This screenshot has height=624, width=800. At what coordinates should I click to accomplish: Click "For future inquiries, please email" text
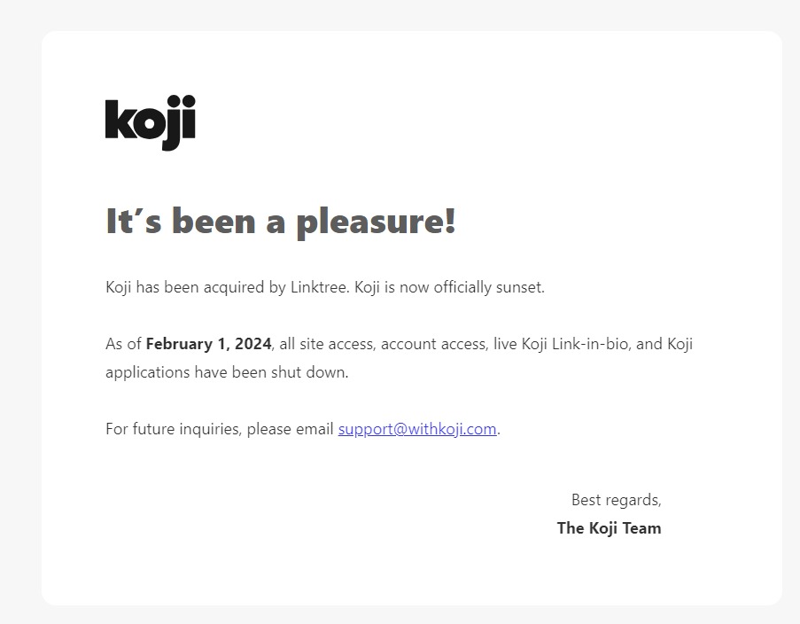(220, 429)
